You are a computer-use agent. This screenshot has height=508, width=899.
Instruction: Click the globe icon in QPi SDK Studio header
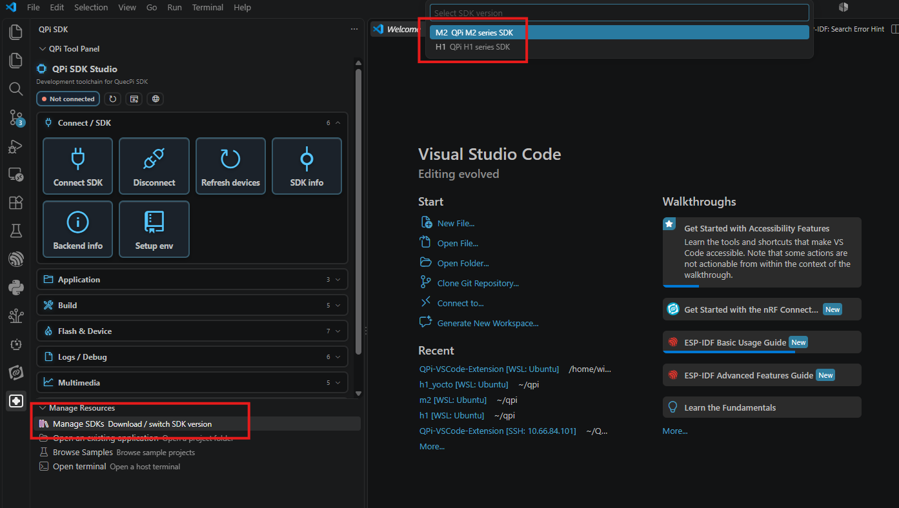(x=155, y=99)
